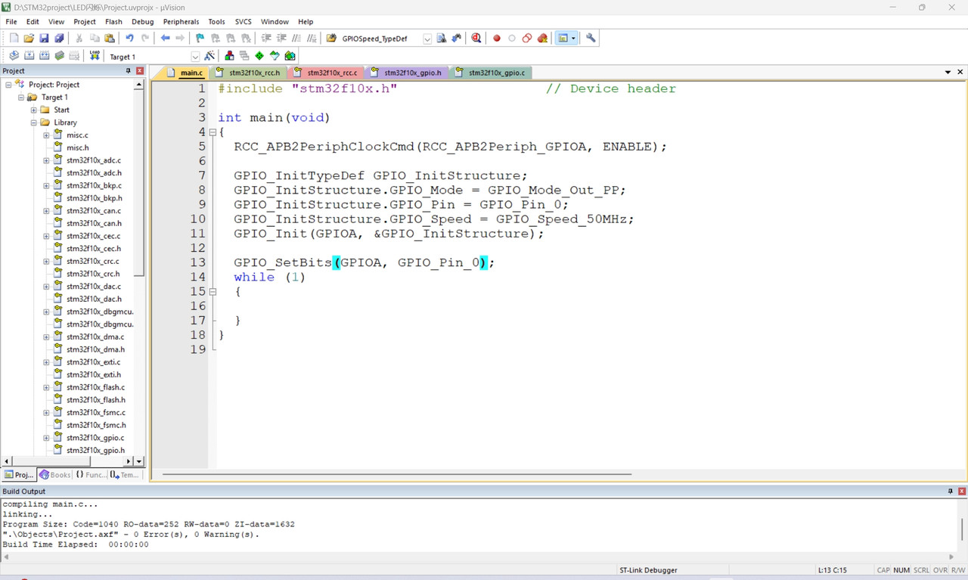The image size is (968, 580).
Task: Switch to the stm32f10x_rcc.c tab
Action: tap(327, 73)
